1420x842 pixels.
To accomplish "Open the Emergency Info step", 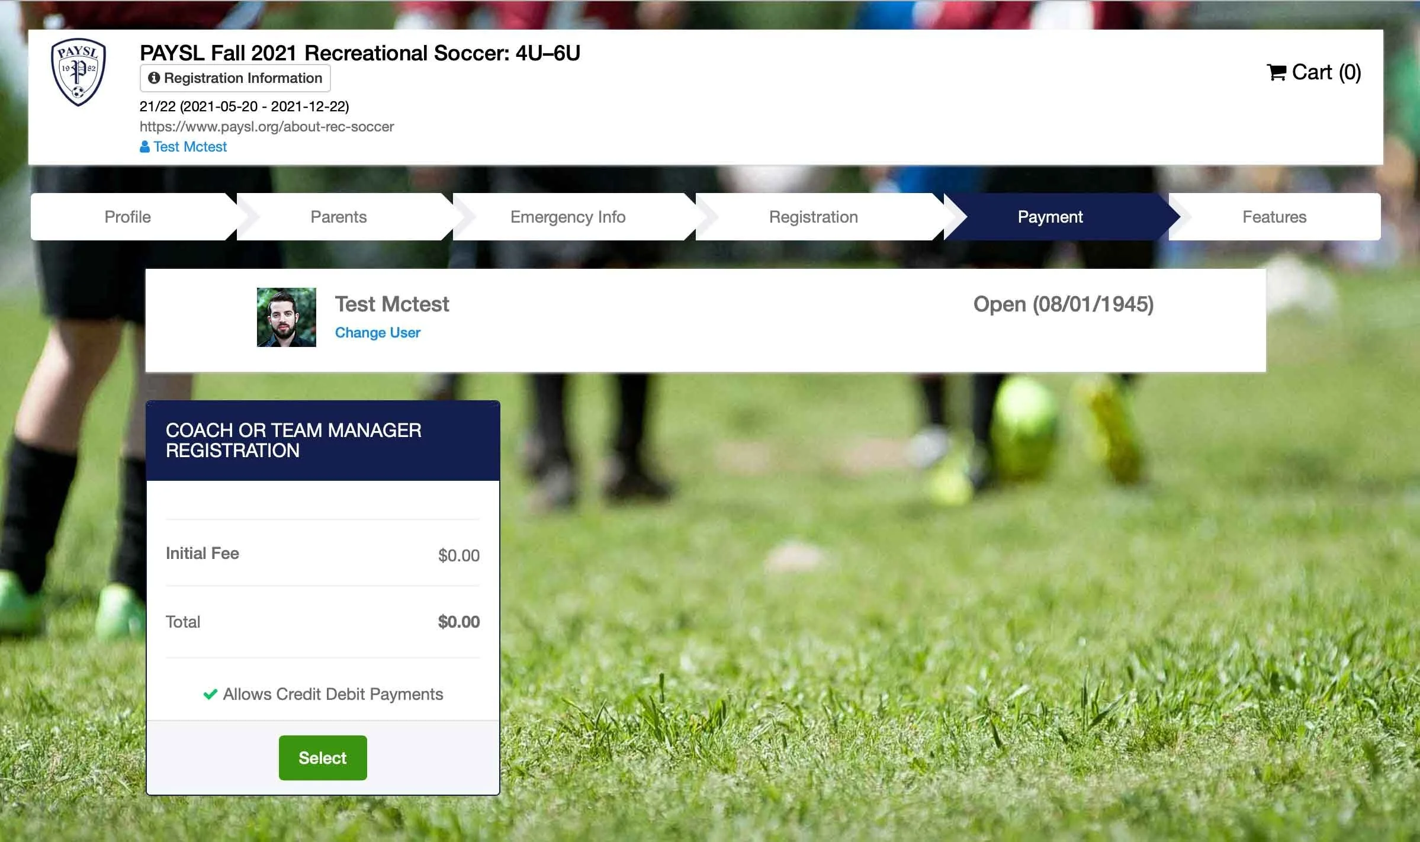I will [x=568, y=217].
